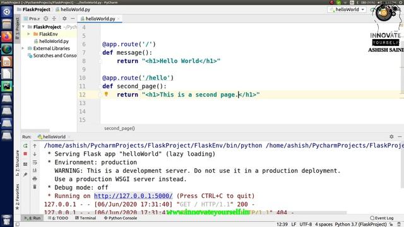
Task: Open the 2: Favorites side tab
Action: coord(17,197)
